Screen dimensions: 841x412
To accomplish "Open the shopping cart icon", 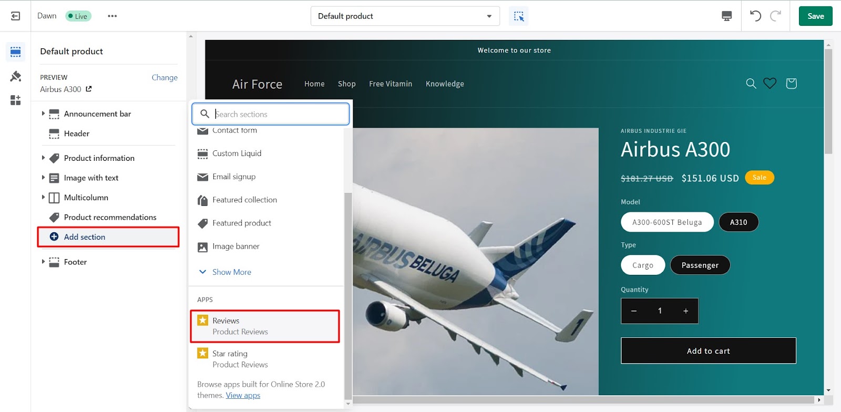I will point(791,84).
